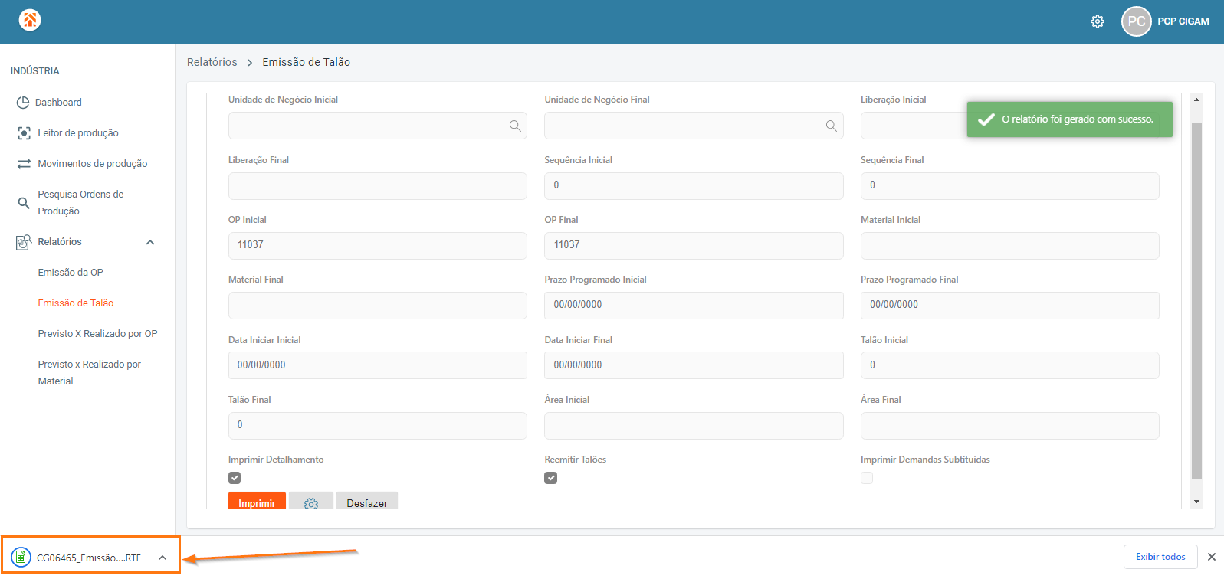
Task: Toggle the Reemitir Talões checkbox
Action: coord(551,478)
